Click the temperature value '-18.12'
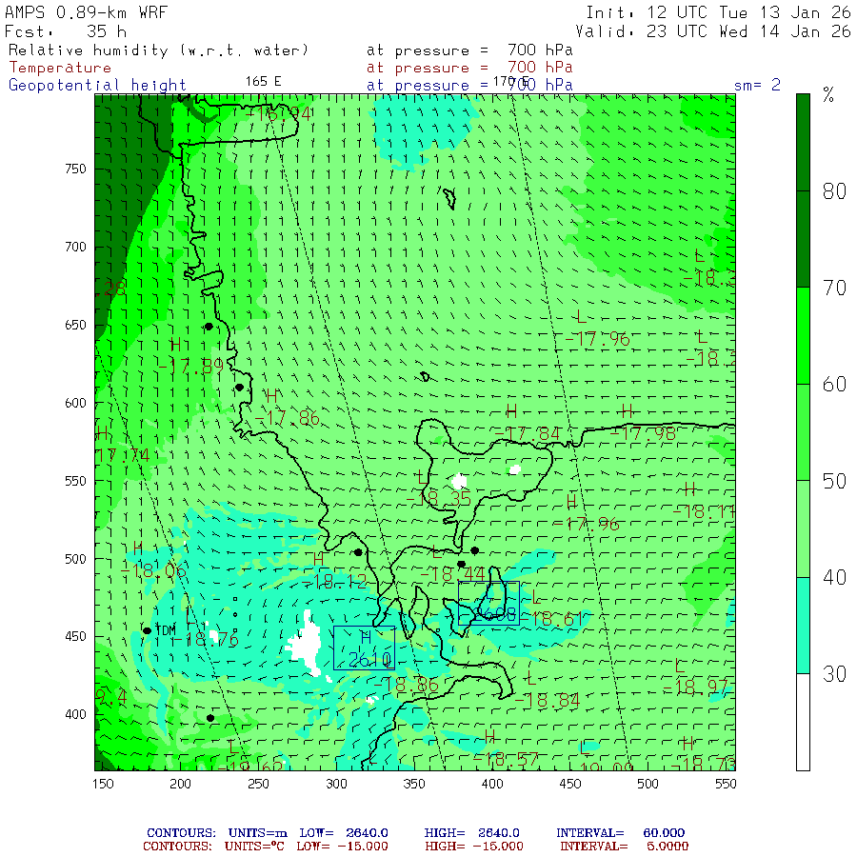Screen dimensions: 857x857 coord(335,582)
